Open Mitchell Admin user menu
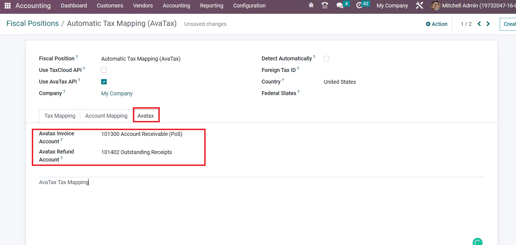The width and height of the screenshot is (516, 245). coord(473,6)
